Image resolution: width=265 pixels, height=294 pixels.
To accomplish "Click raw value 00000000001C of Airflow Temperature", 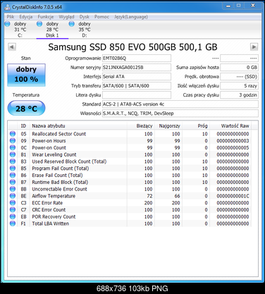I will [233, 196].
